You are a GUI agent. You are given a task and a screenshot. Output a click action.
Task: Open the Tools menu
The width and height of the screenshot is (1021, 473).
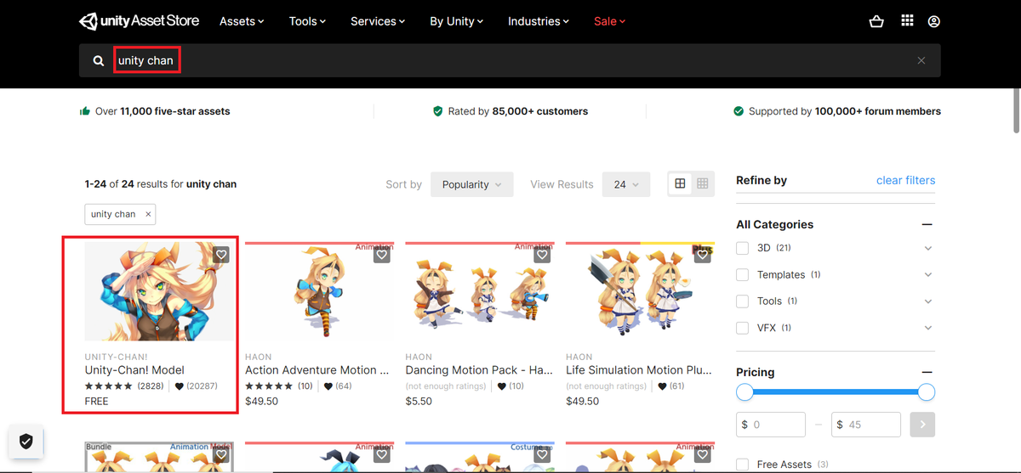coord(307,21)
